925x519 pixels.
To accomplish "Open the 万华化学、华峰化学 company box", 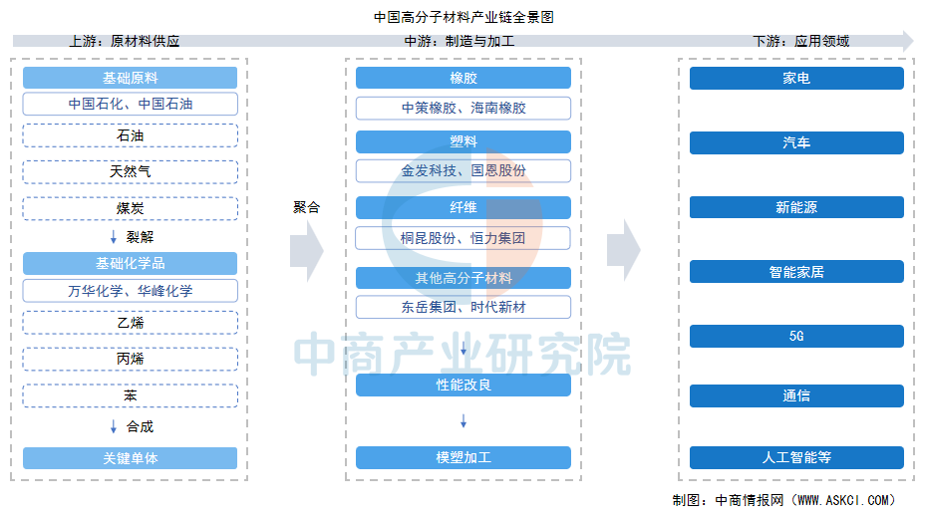I will 130,291.
